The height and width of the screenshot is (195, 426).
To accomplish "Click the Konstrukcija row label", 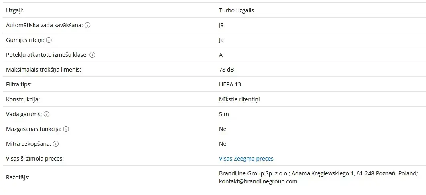I will tap(23, 99).
